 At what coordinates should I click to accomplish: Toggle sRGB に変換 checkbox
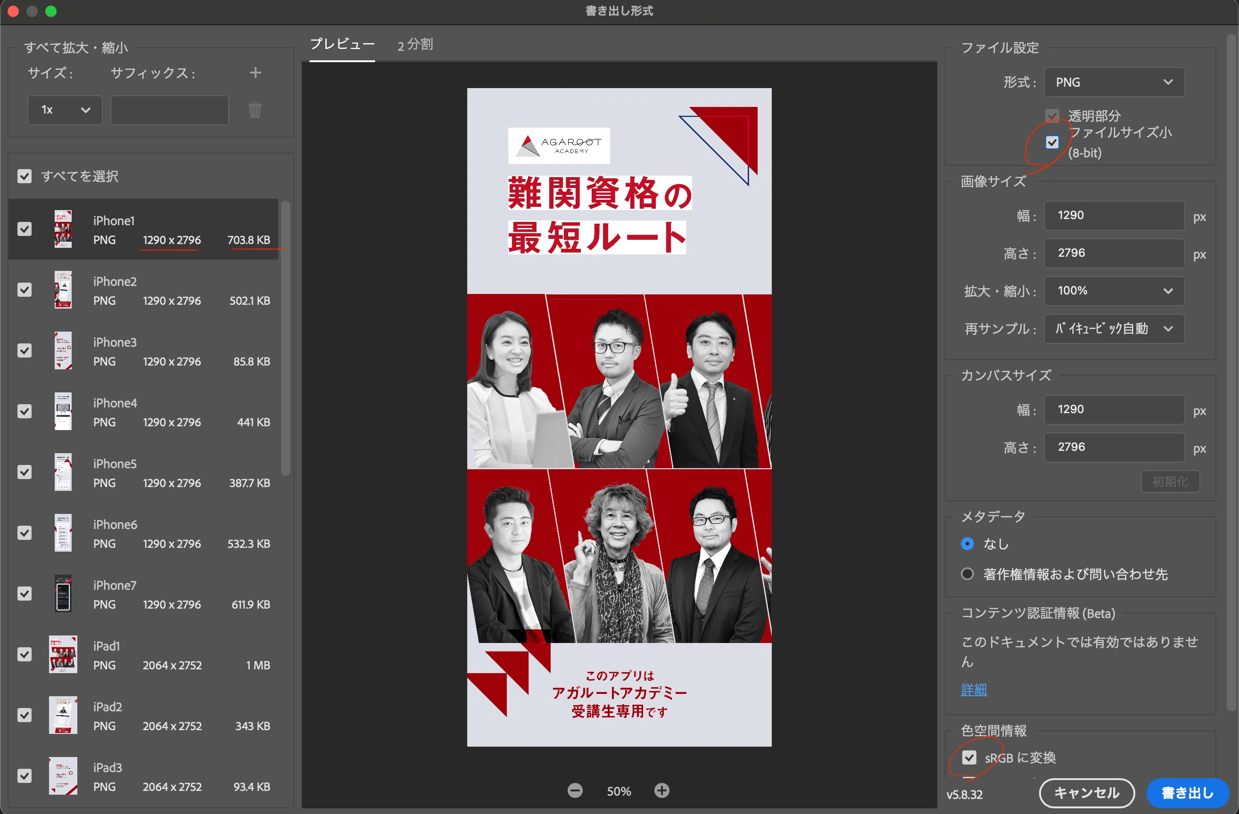coord(969,757)
